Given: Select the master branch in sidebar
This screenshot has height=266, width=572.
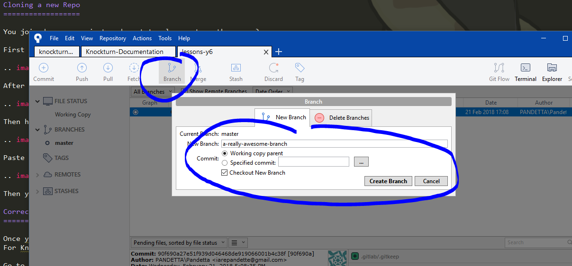Looking at the screenshot, I should click(64, 143).
